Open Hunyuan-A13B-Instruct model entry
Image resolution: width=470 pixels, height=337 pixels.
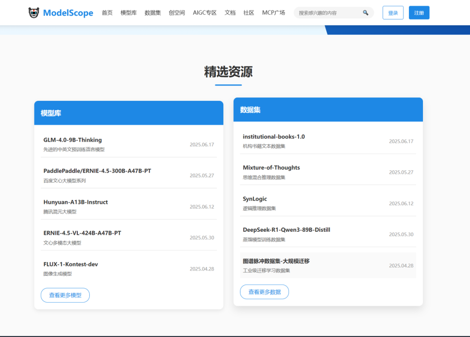(128, 207)
